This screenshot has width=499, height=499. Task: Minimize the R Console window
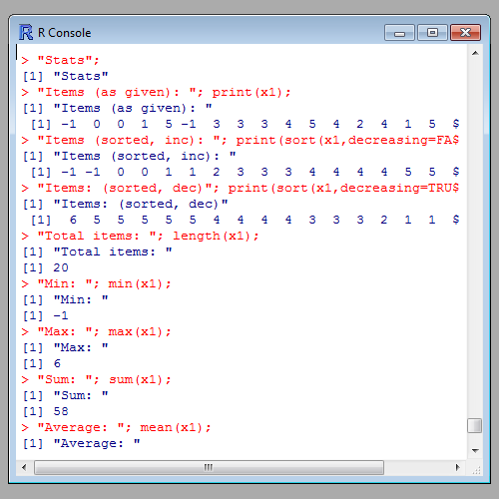pyautogui.click(x=399, y=33)
